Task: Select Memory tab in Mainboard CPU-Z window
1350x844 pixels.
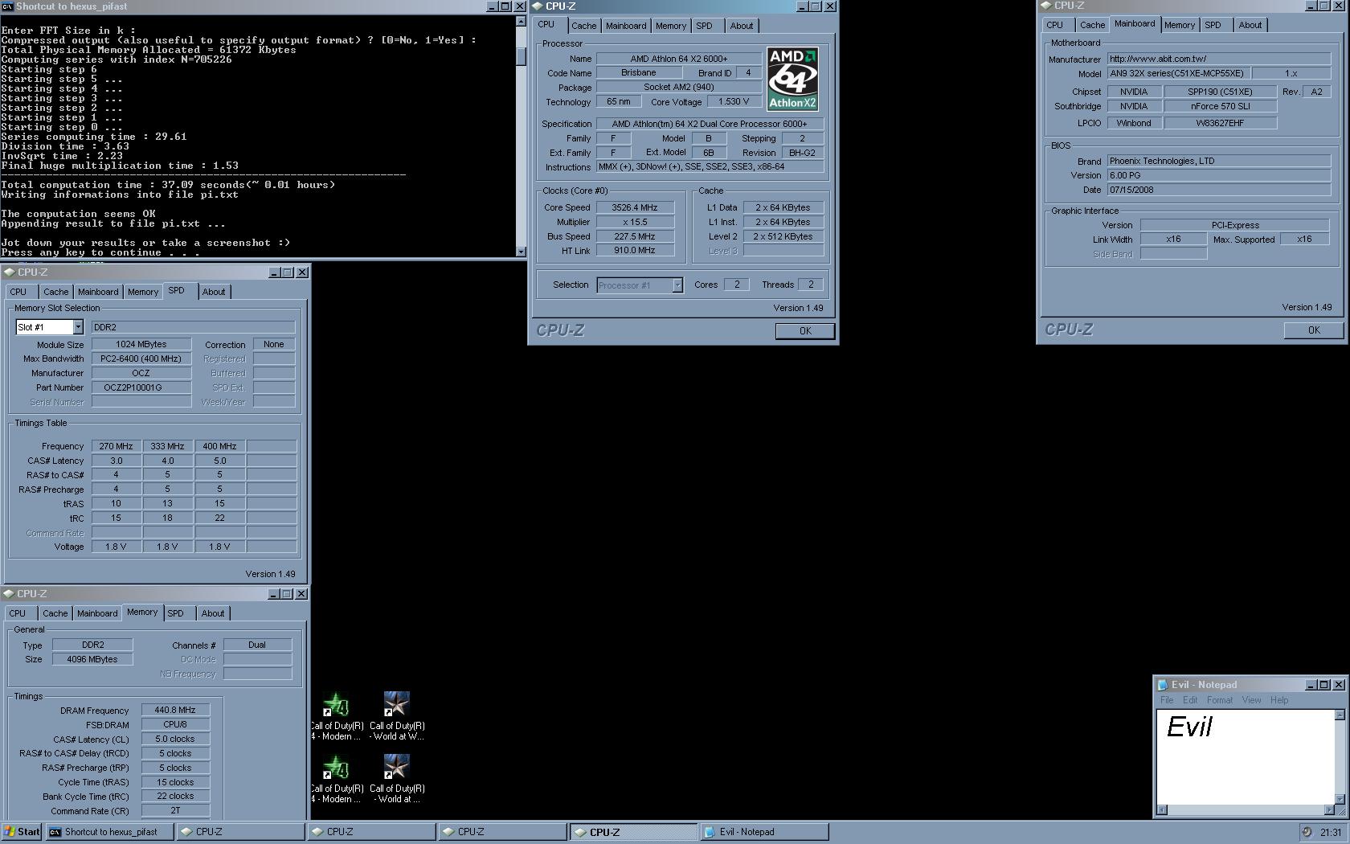Action: (x=1180, y=25)
